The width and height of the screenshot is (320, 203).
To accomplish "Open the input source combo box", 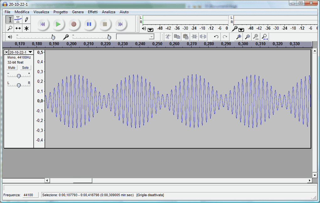I will [135, 37].
